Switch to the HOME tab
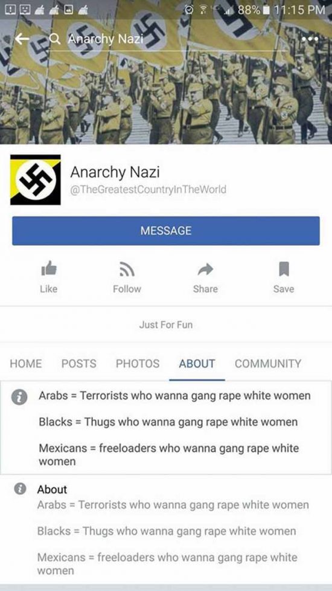Image resolution: width=332 pixels, height=591 pixels. 26,364
